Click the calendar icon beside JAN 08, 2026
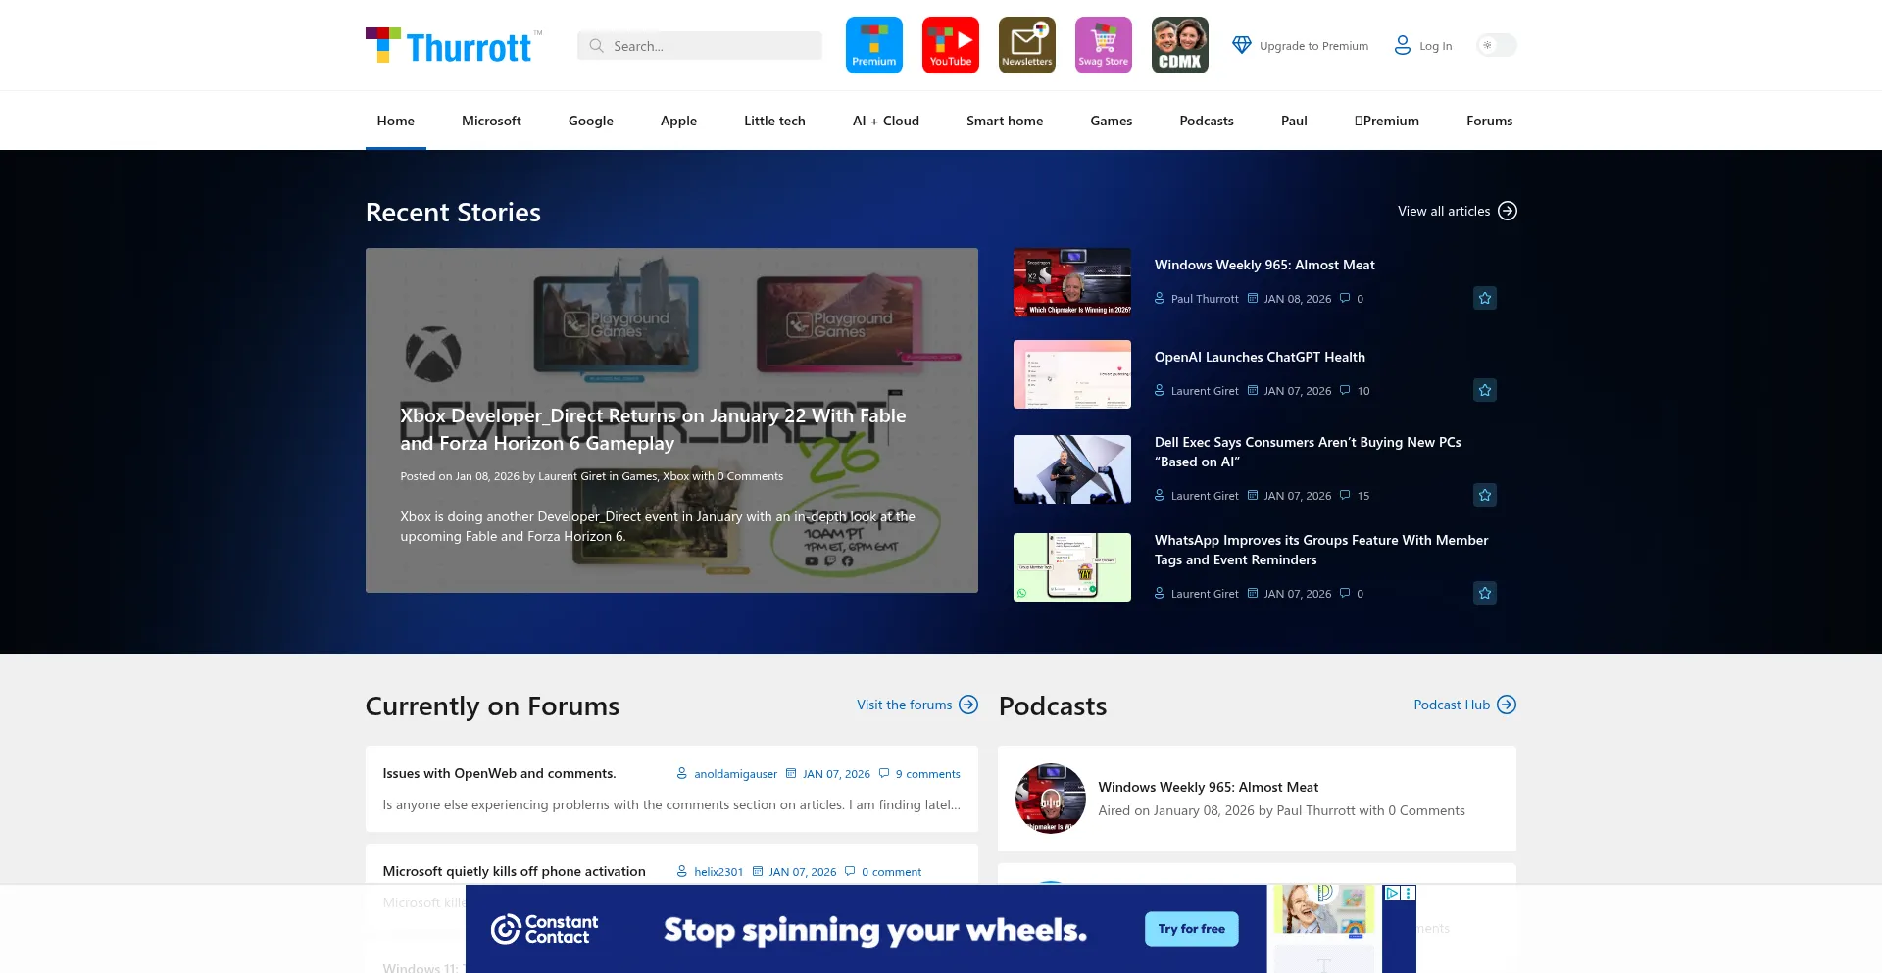Screen dimensions: 1882x973 pyautogui.click(x=1251, y=298)
